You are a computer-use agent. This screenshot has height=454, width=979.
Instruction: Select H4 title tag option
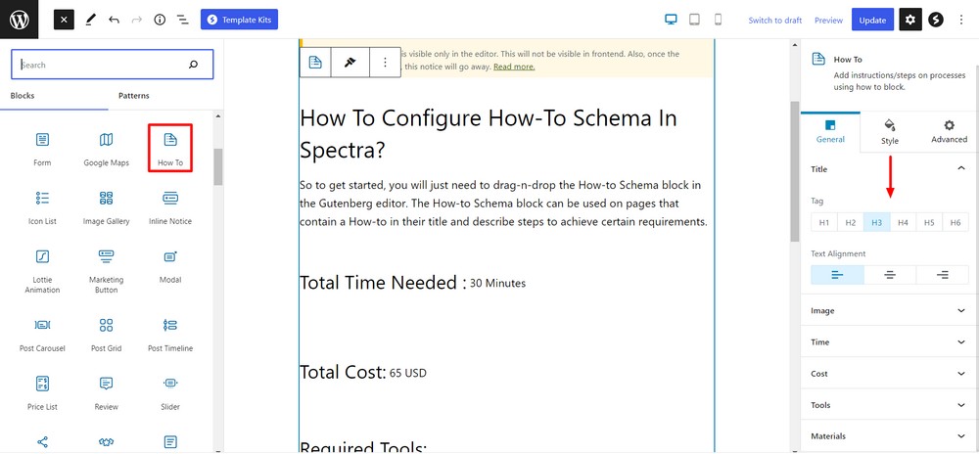(x=903, y=223)
